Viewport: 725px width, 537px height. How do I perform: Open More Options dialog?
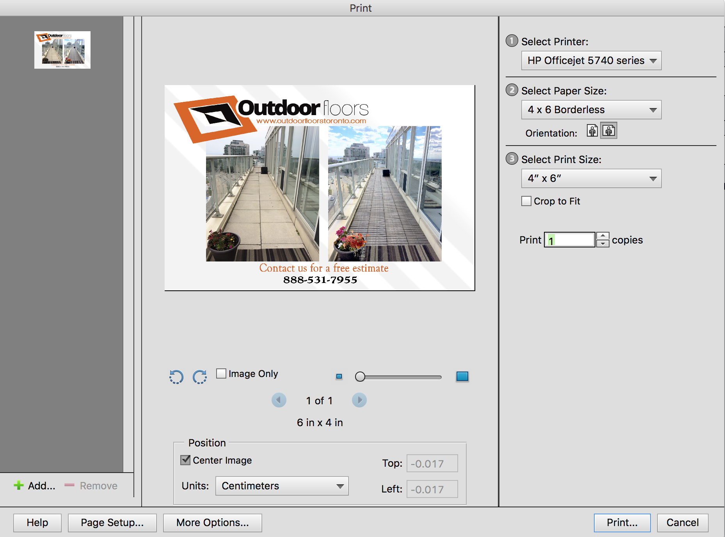point(213,523)
